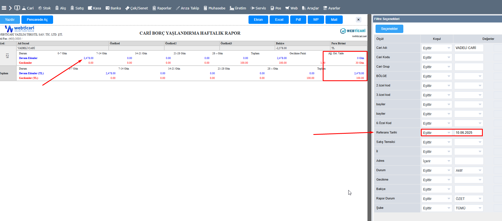Click the Seçenekler button

click(389, 29)
